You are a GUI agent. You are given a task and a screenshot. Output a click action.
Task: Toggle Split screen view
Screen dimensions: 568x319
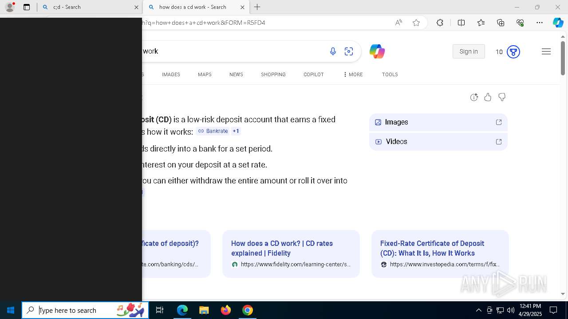[461, 23]
